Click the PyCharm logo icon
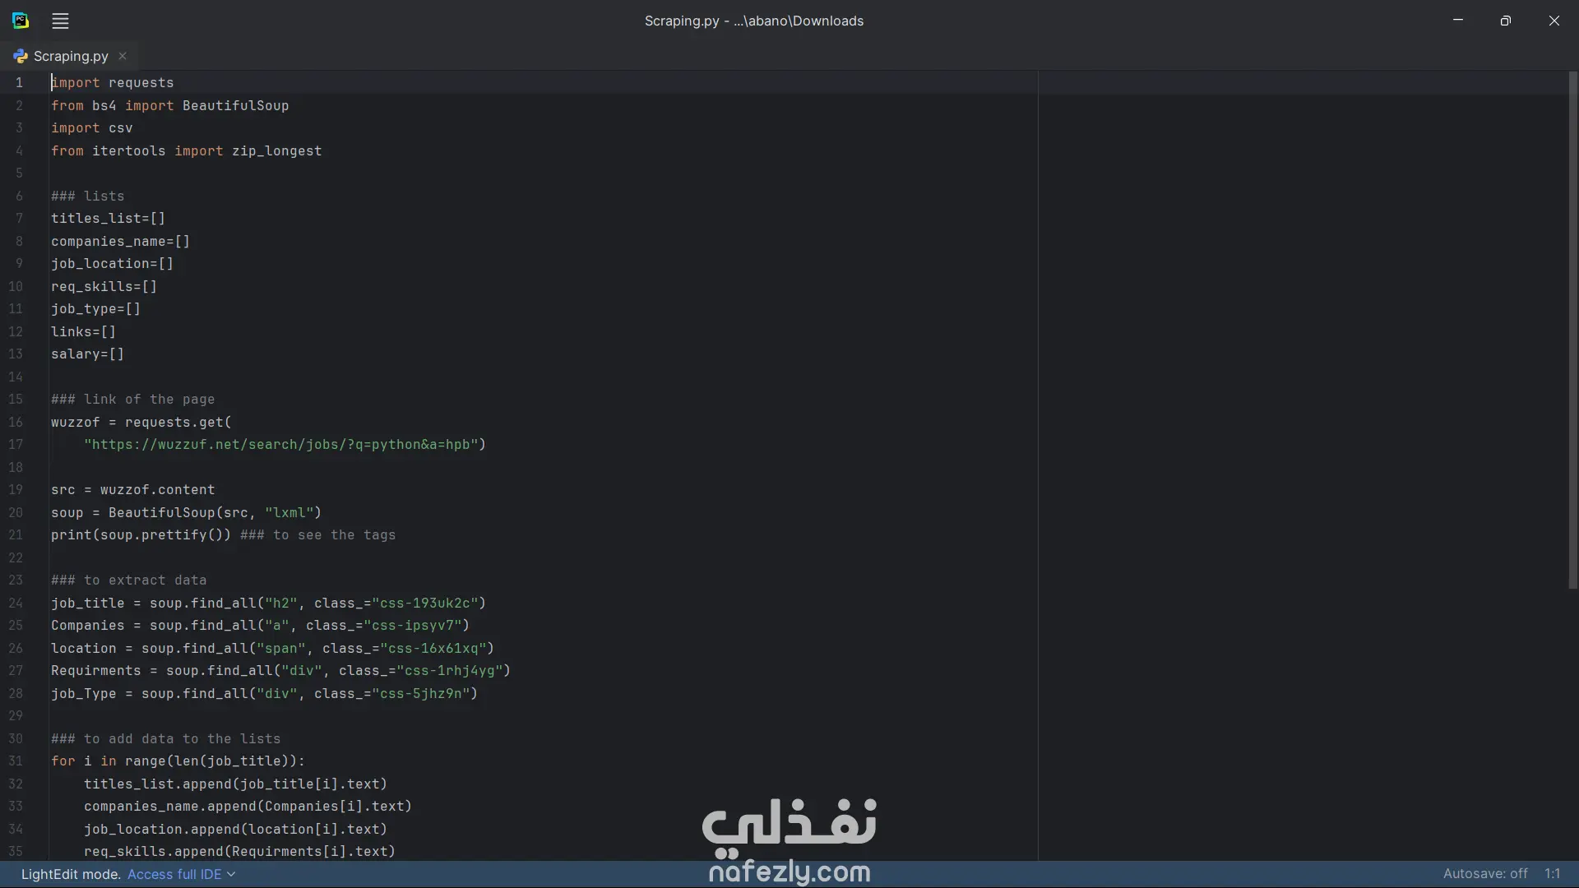The height and width of the screenshot is (888, 1579). [x=21, y=21]
